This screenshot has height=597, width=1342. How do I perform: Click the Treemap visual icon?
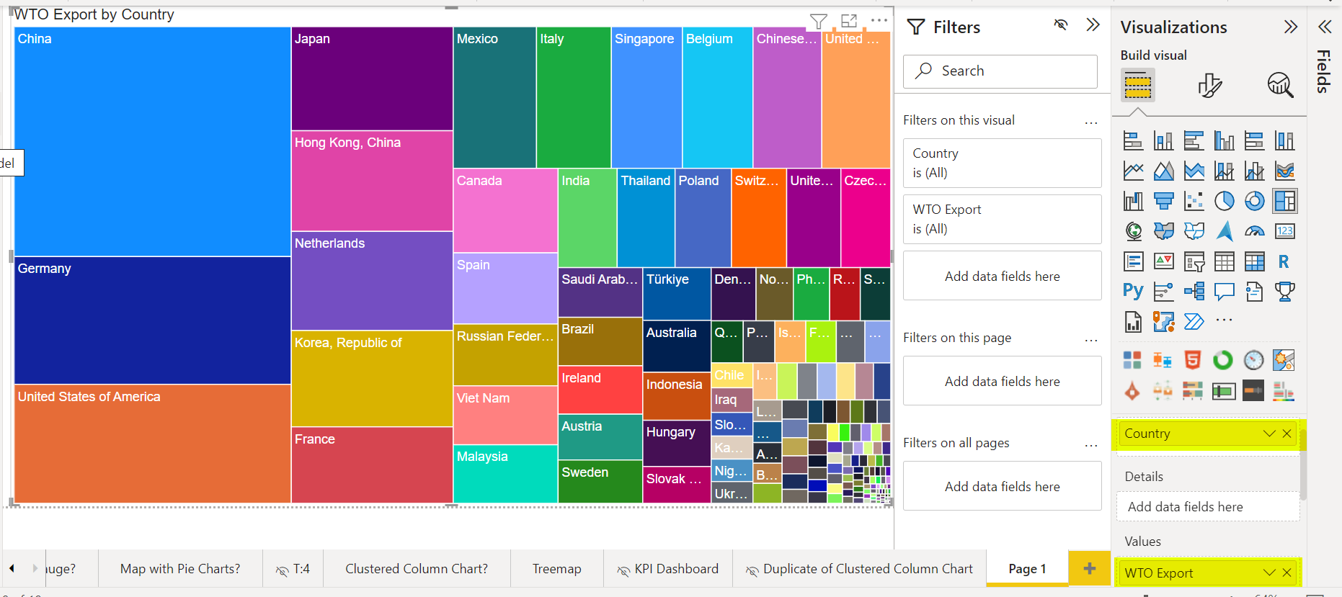pos(1284,201)
